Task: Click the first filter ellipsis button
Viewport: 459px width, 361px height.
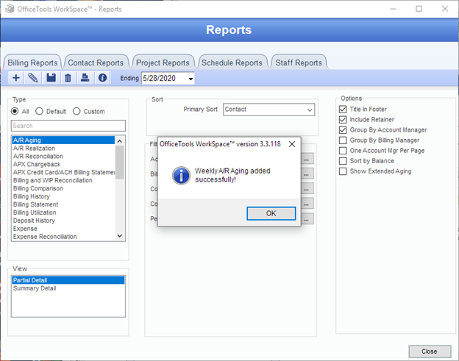Action: point(307,159)
